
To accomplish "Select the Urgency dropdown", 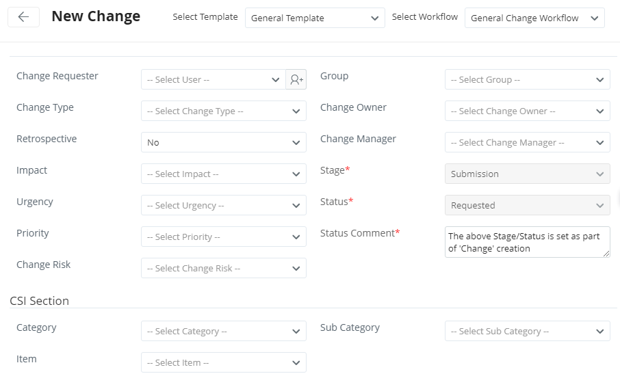I will pos(223,206).
